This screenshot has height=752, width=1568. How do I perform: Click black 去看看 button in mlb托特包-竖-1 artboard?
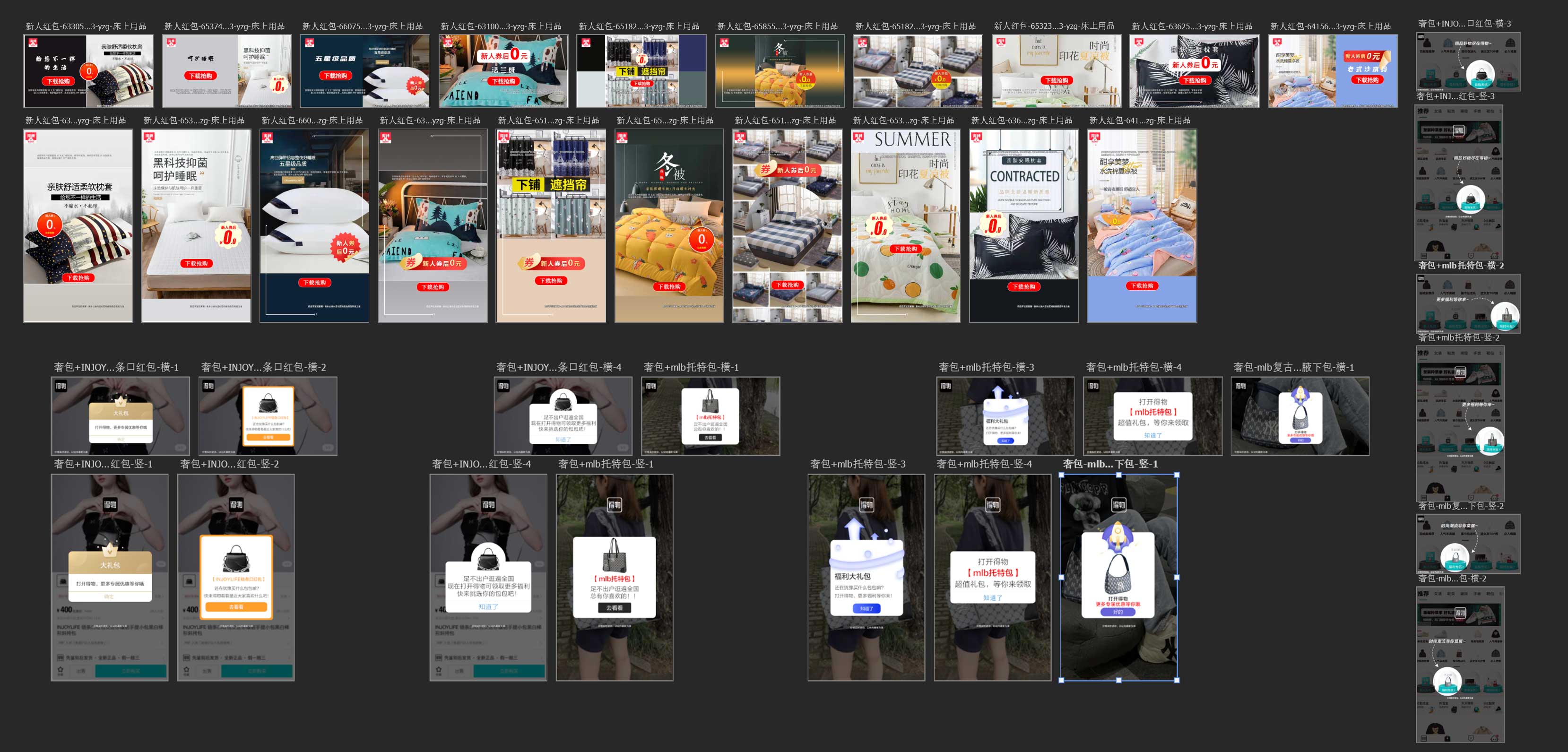614,608
